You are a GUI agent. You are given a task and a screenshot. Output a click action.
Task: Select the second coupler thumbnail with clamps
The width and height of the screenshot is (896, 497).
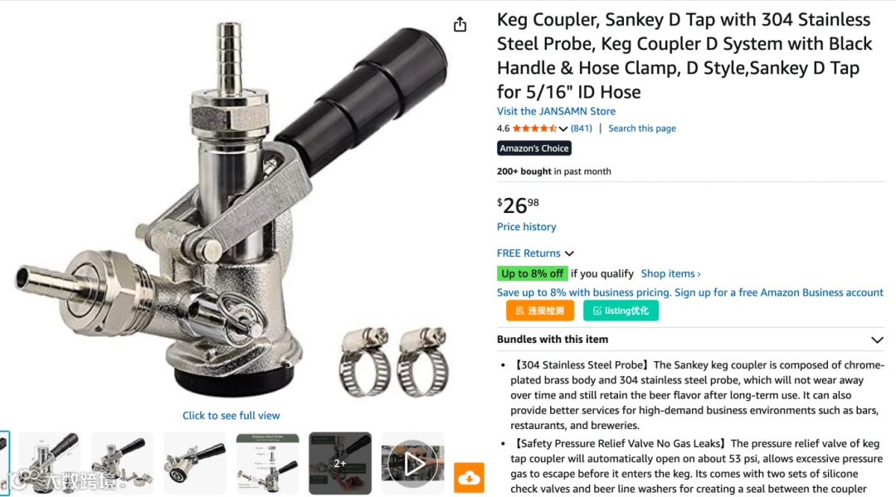122,463
